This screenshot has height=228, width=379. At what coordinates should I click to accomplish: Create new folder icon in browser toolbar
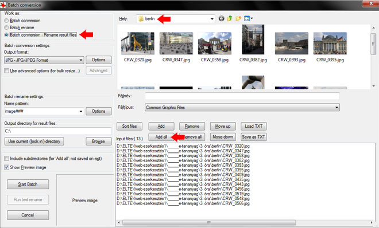(x=238, y=18)
